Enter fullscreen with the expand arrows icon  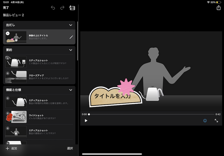coord(216,121)
